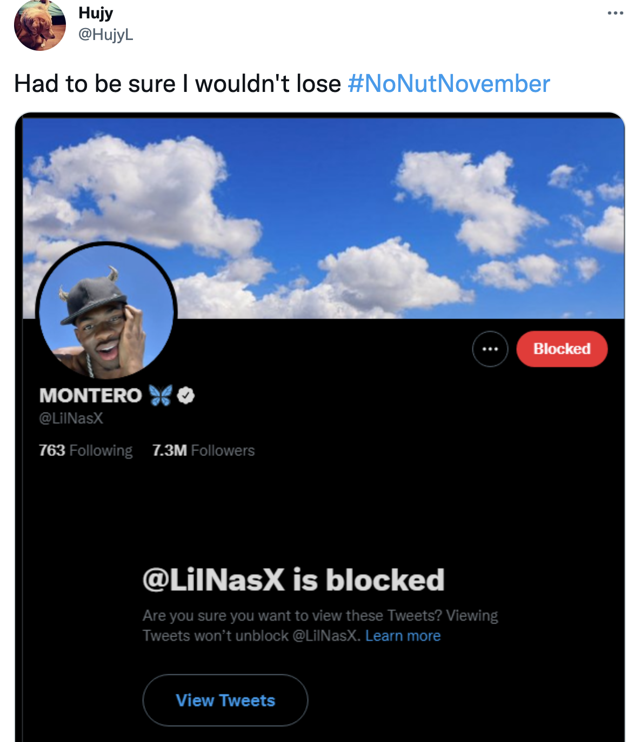Unblock @LilNasX via the Blocked button
Screen dimensions: 641x742
tap(562, 349)
